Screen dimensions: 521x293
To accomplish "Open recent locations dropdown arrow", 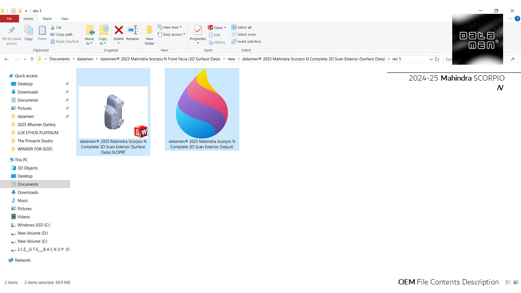I will coord(25,59).
